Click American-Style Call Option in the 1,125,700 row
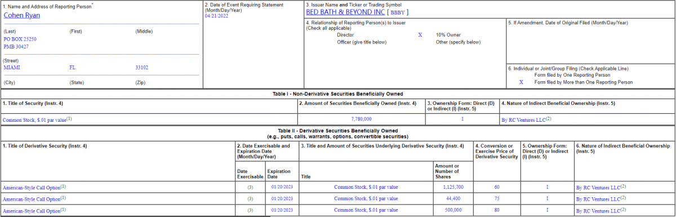This screenshot has width=676, height=217. pyautogui.click(x=32, y=187)
